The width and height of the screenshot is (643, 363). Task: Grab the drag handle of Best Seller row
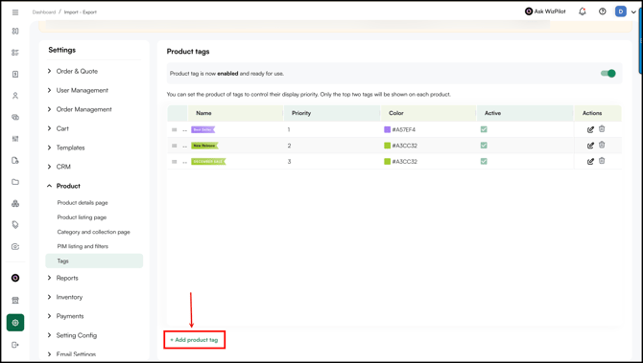click(x=175, y=129)
